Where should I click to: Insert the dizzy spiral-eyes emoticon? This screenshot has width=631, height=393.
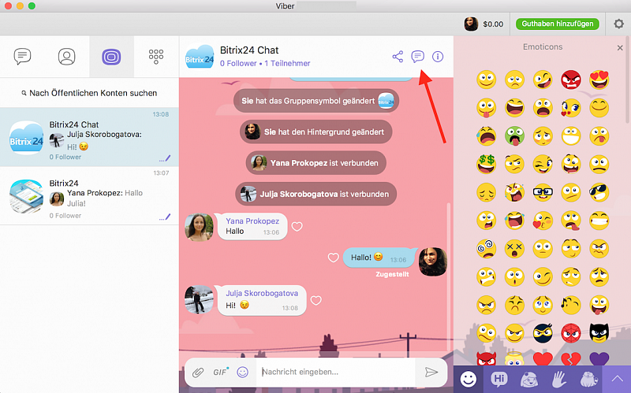[487, 248]
